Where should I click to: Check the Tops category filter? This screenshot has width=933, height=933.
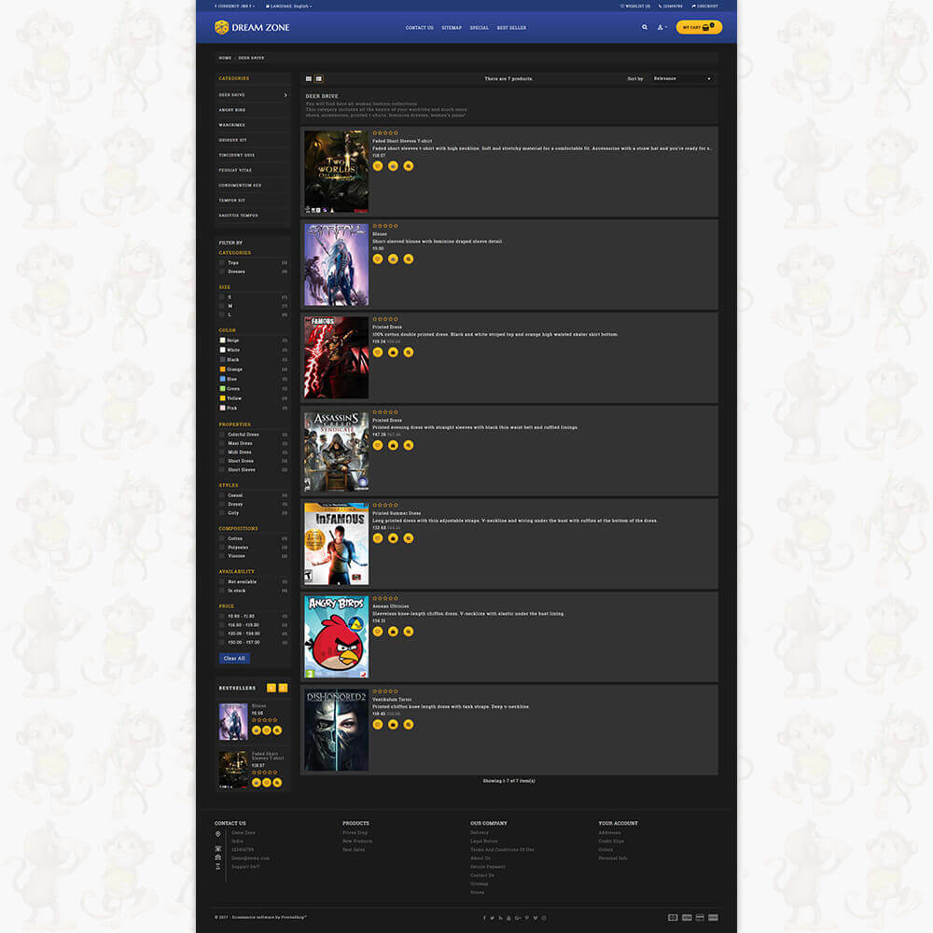(222, 263)
